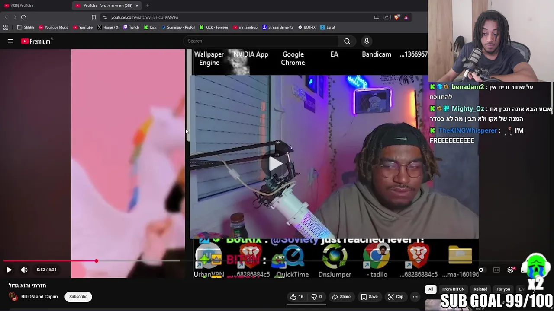Start voice search with the microphone
554x311 pixels.
(x=367, y=41)
